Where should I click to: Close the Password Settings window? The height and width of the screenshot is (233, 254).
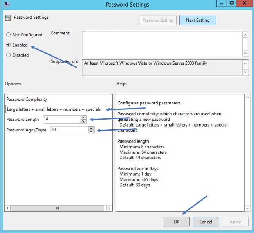pyautogui.click(x=245, y=3)
